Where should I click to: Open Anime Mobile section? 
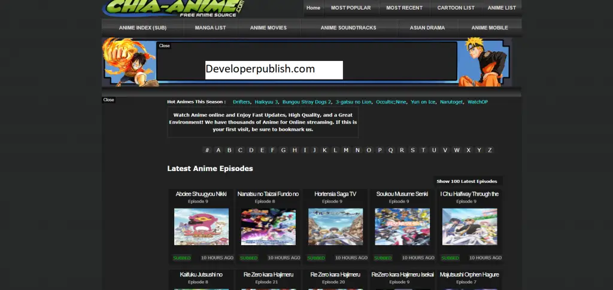[490, 28]
